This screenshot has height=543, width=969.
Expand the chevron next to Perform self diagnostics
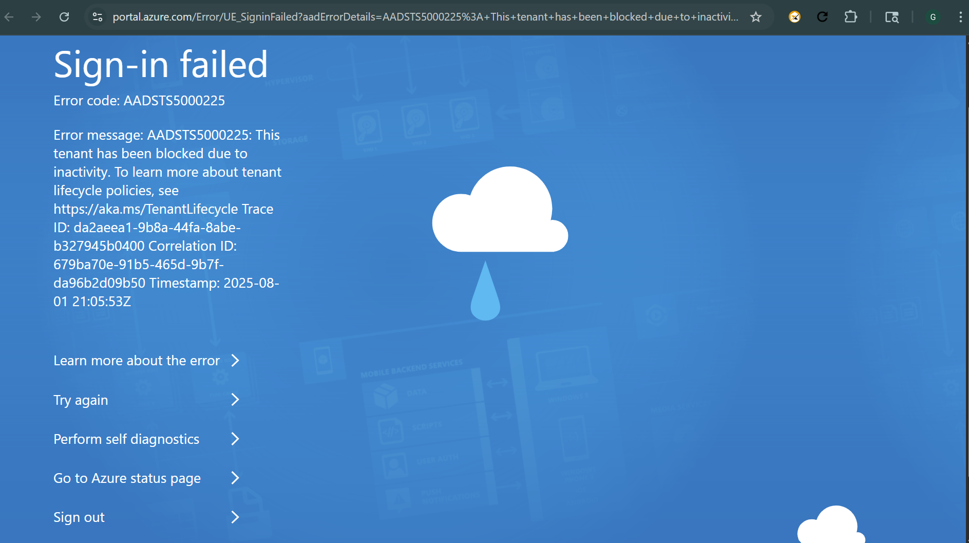[x=235, y=439]
